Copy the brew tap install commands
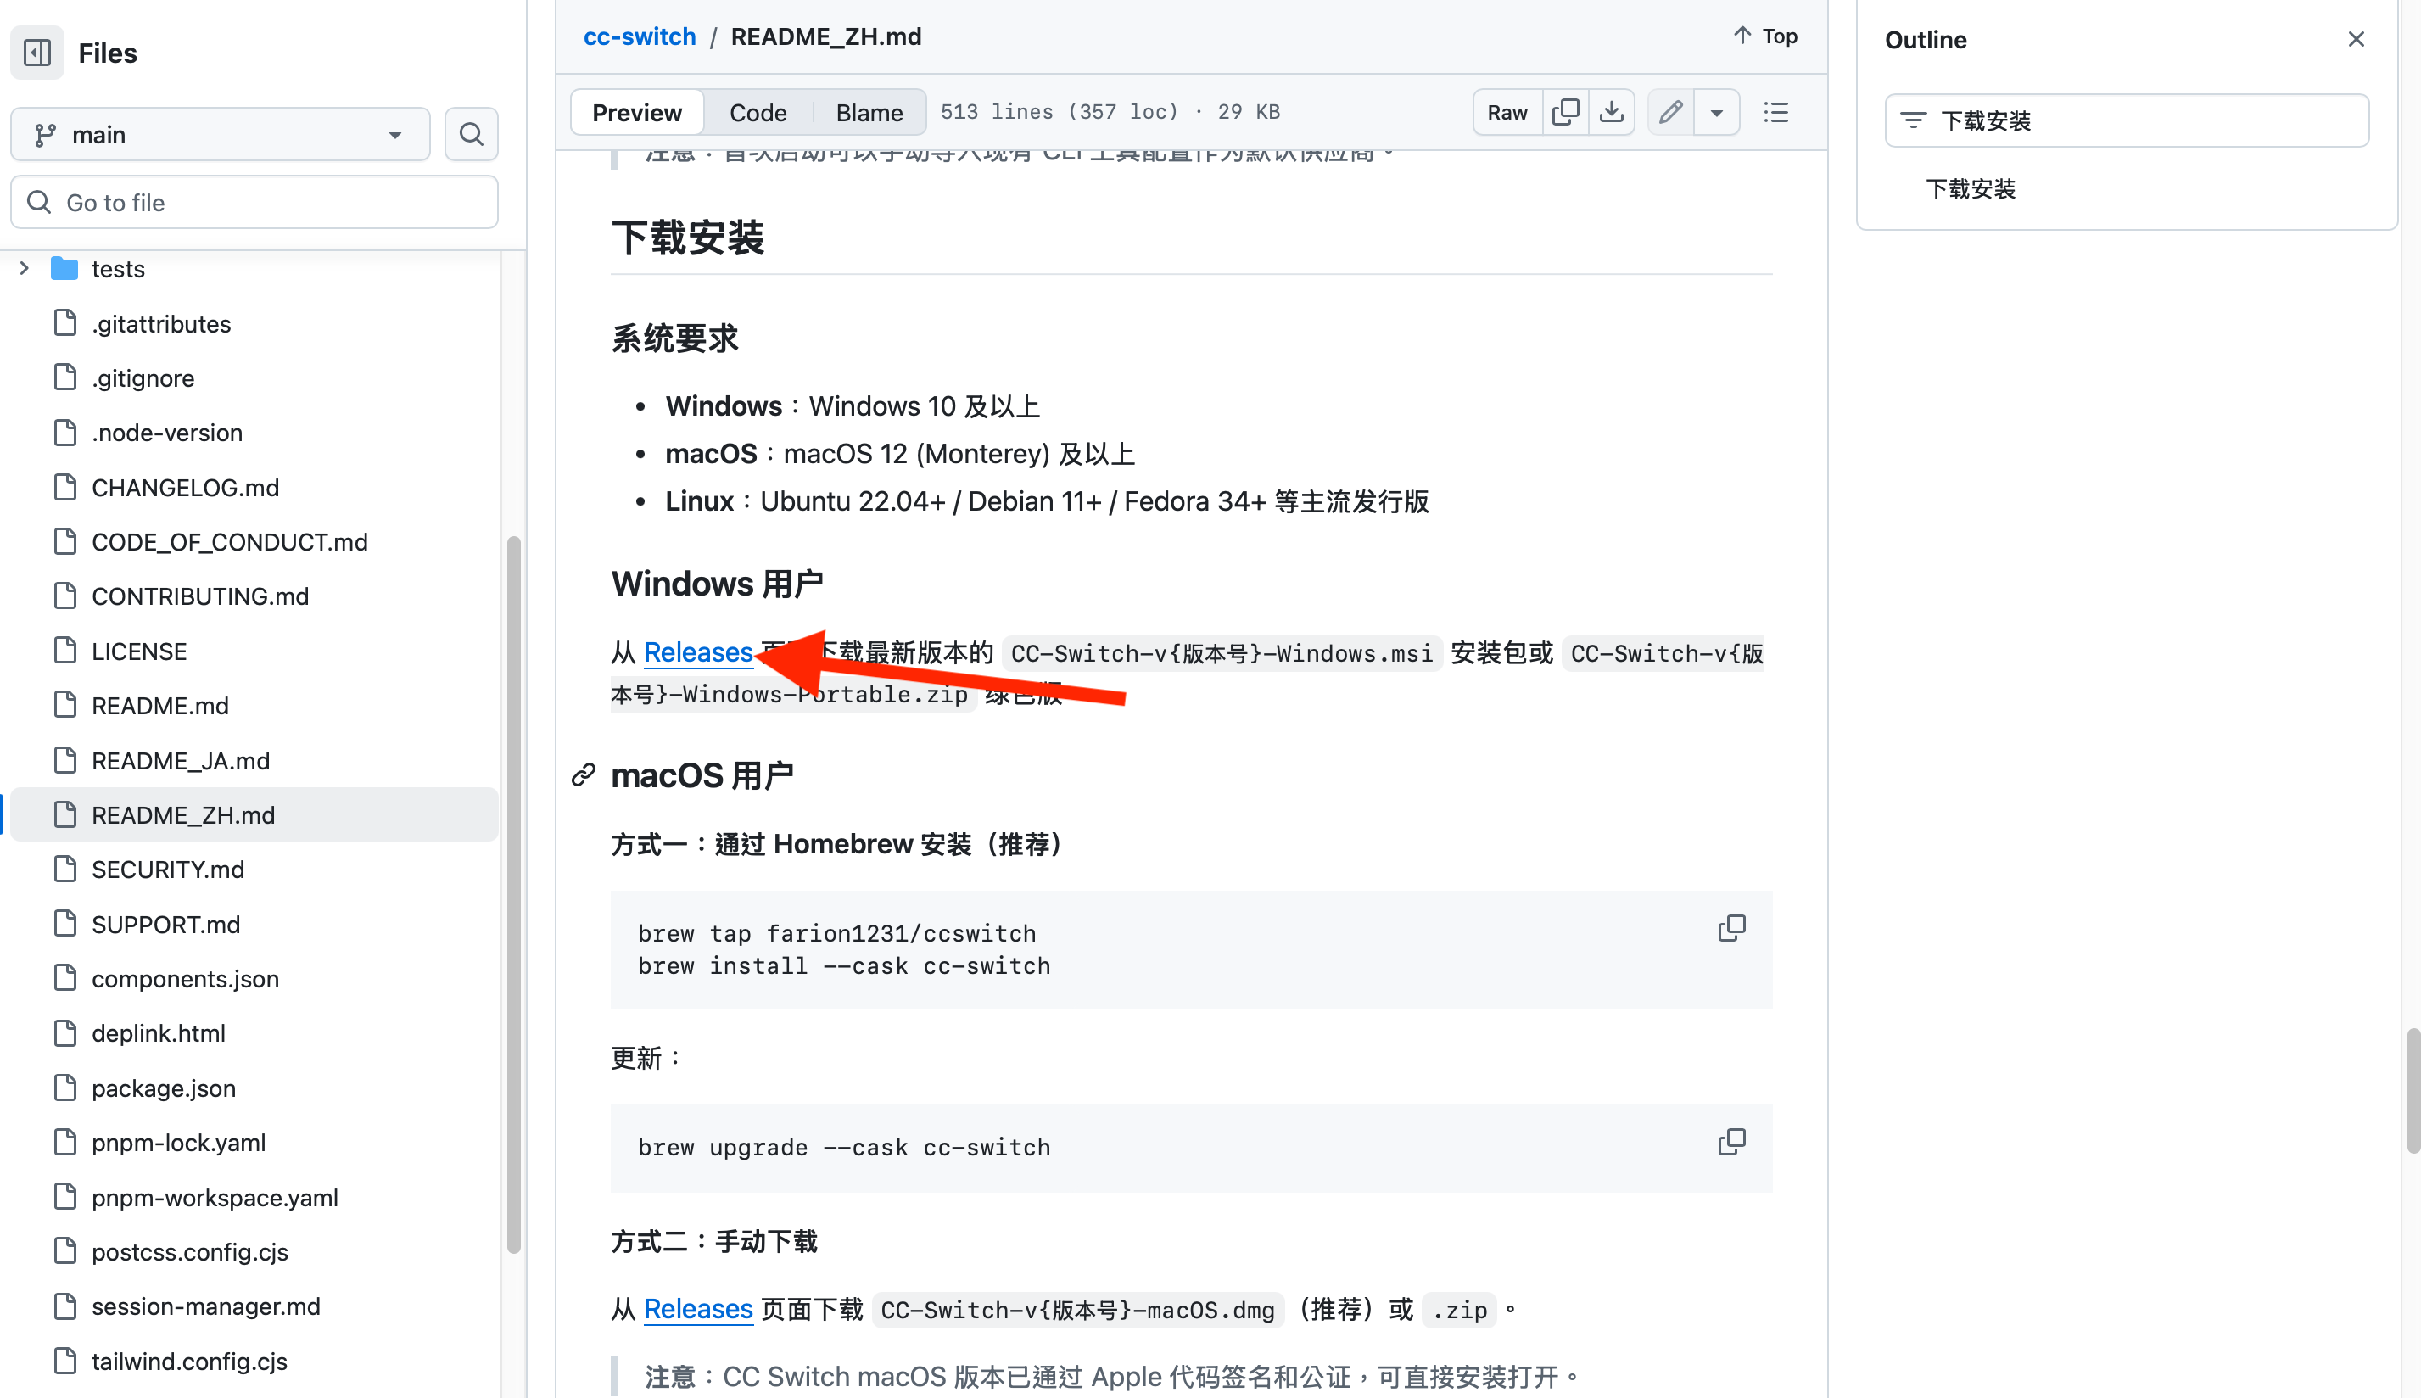Image resolution: width=2421 pixels, height=1398 pixels. [1731, 929]
